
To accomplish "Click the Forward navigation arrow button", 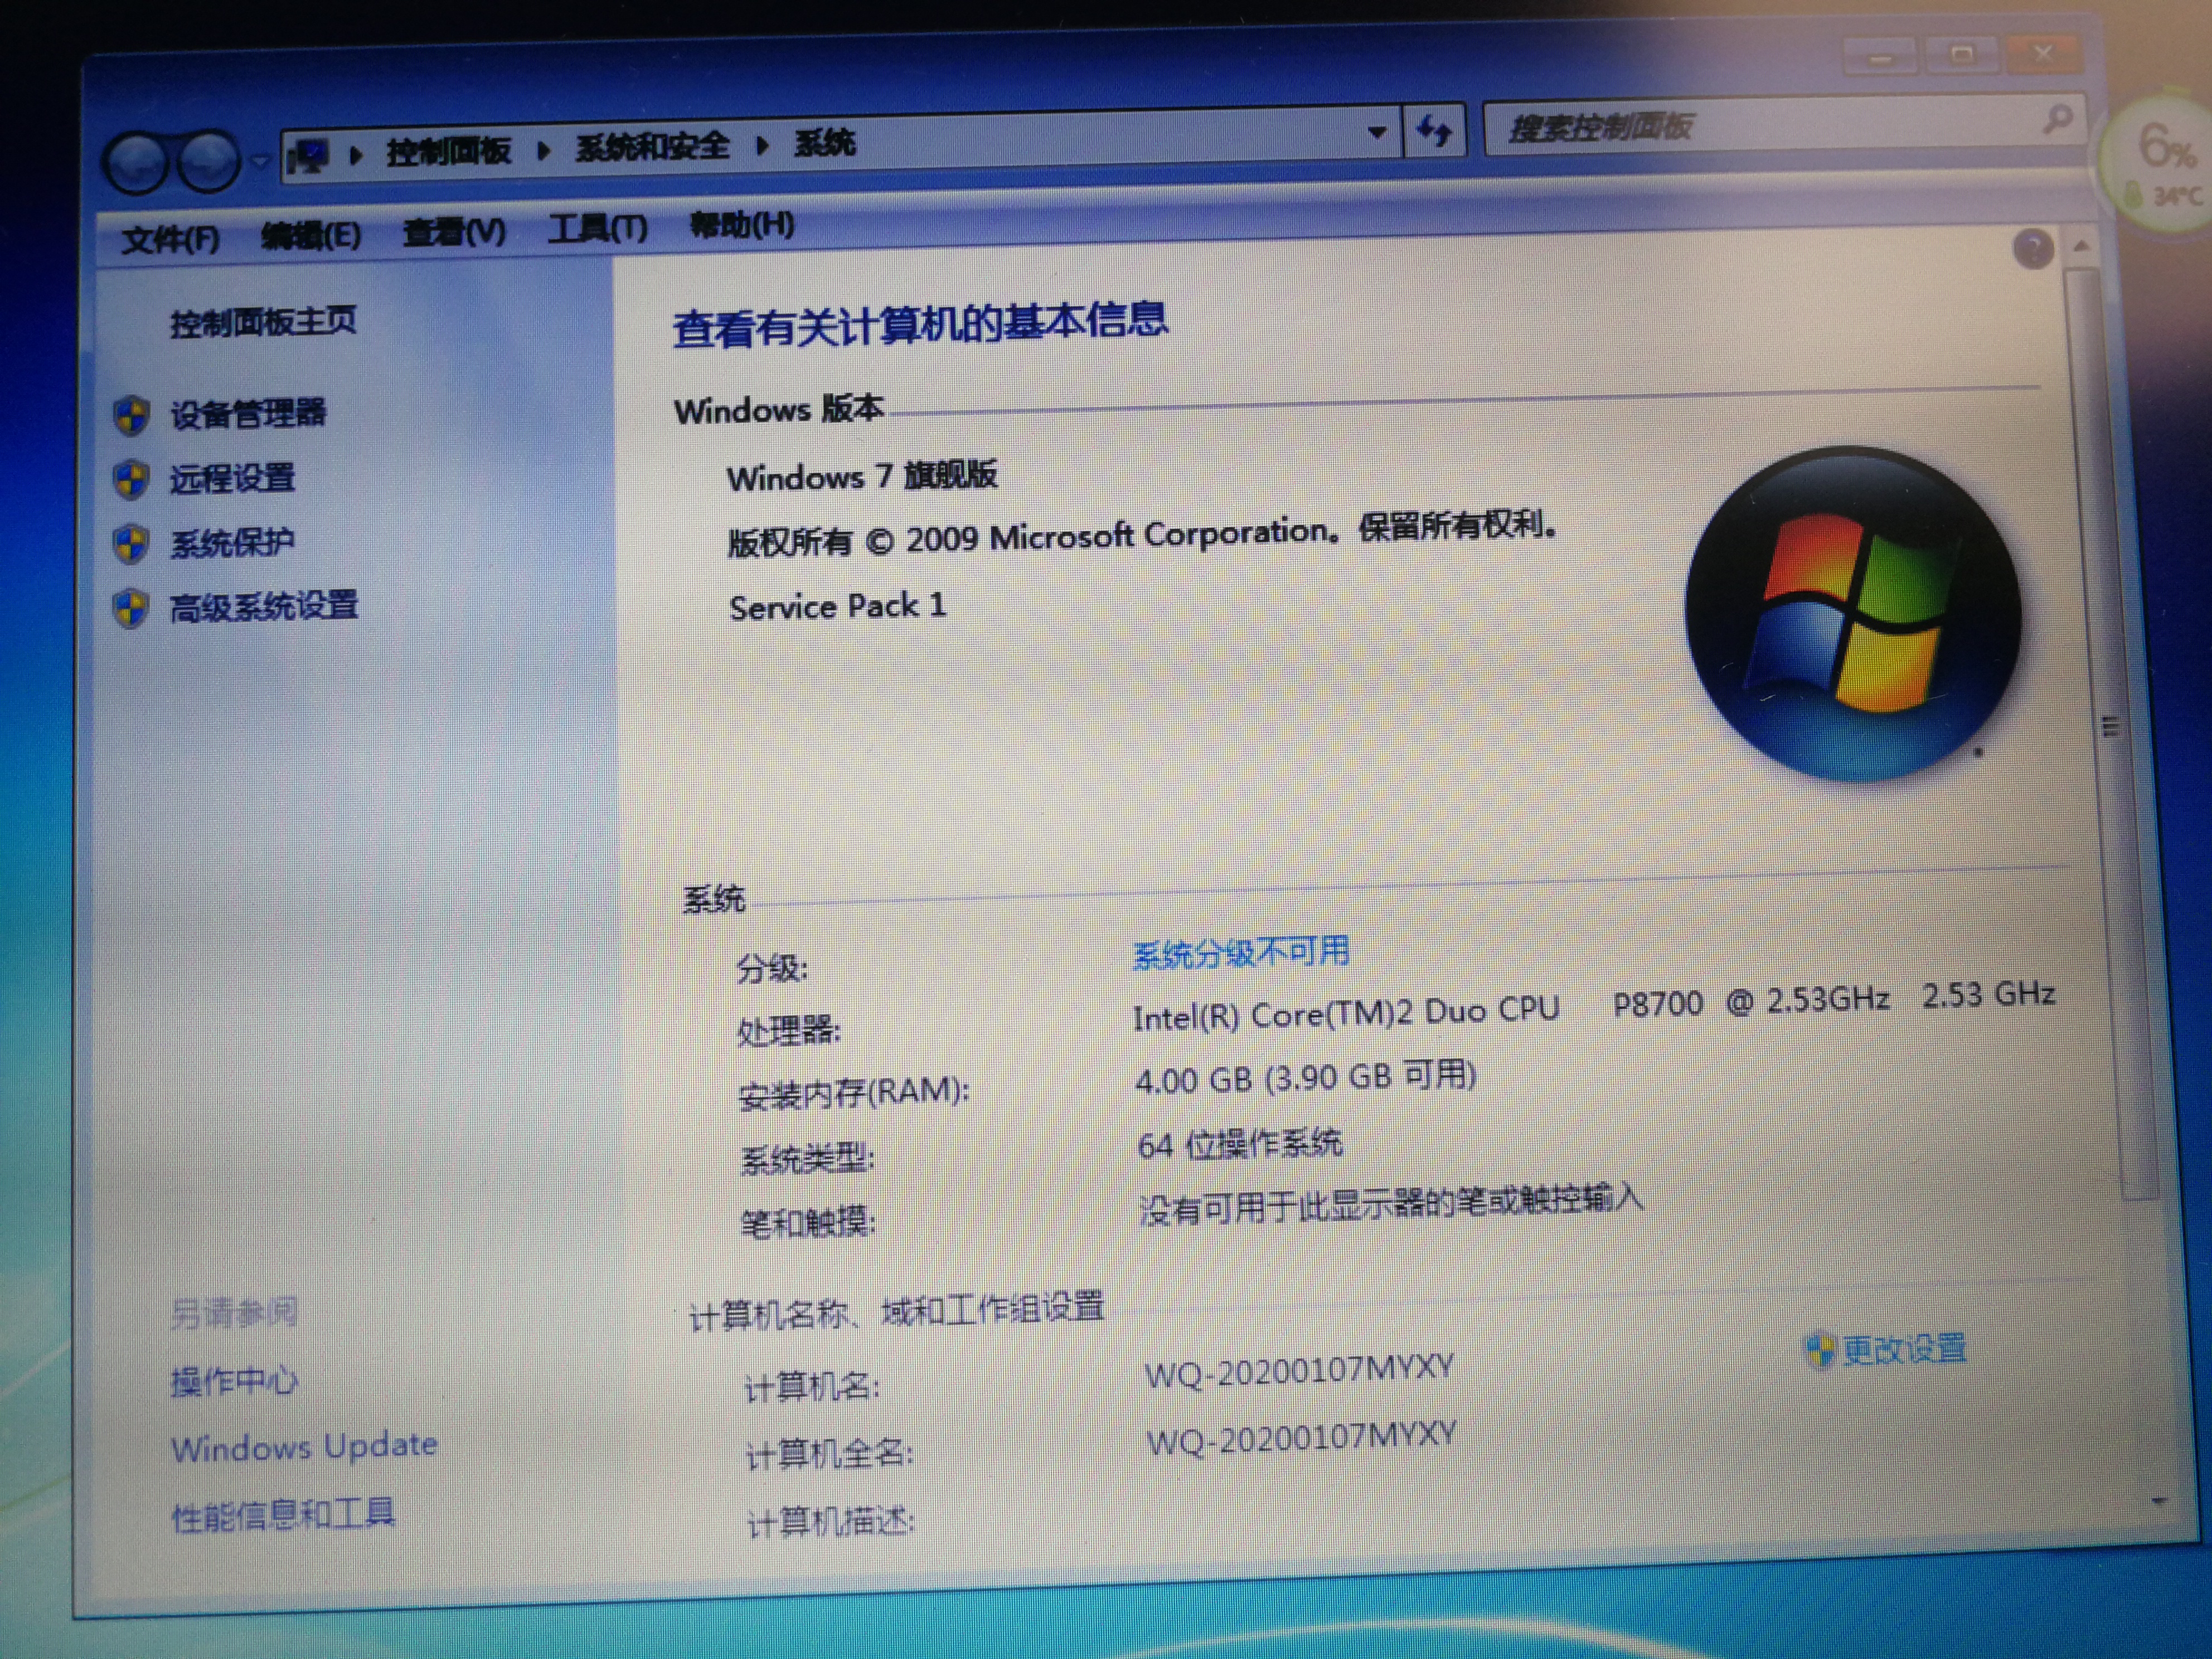I will (x=208, y=160).
